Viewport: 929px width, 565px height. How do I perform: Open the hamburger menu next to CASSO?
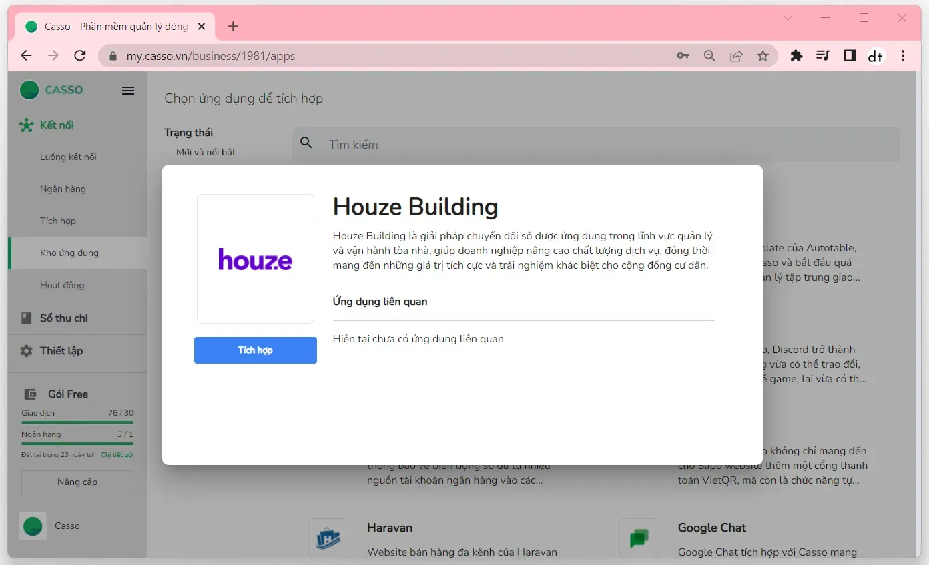click(x=128, y=91)
